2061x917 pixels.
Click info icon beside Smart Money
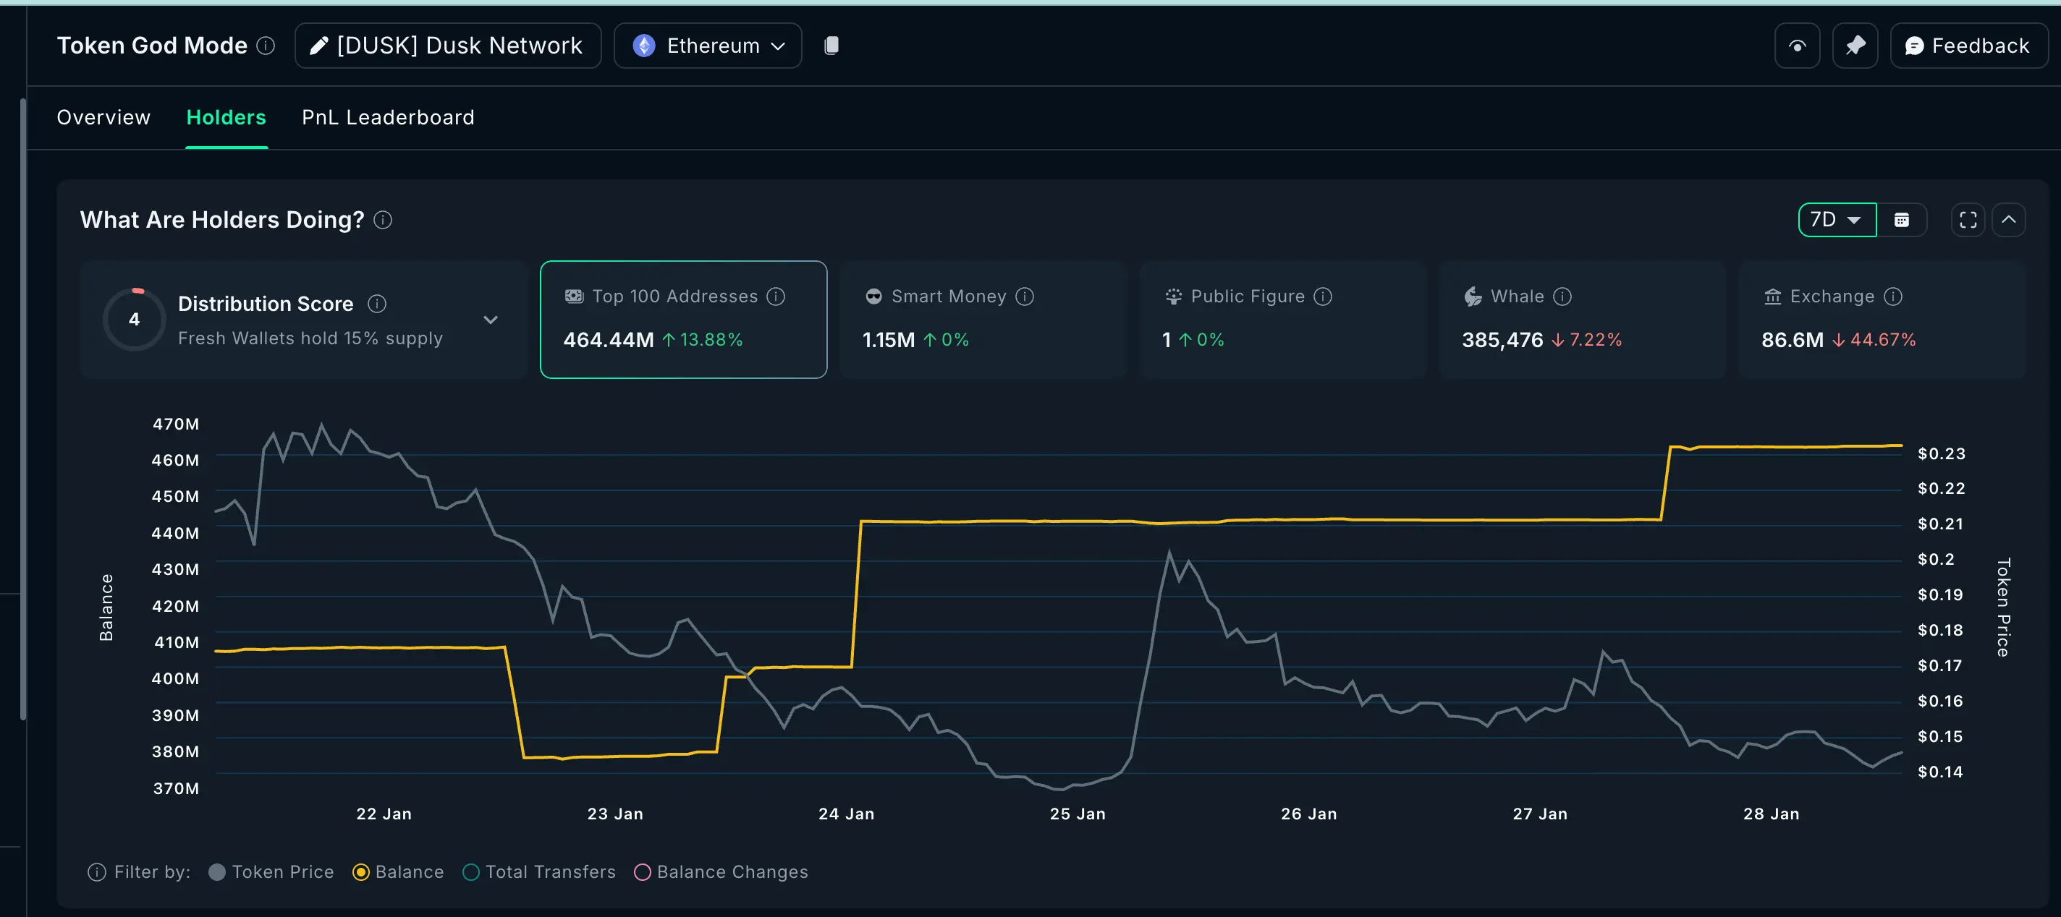(1025, 297)
